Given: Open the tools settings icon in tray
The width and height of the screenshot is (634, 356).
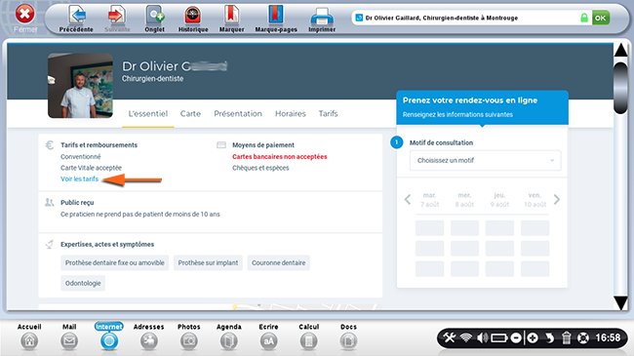Looking at the screenshot, I should [x=450, y=337].
